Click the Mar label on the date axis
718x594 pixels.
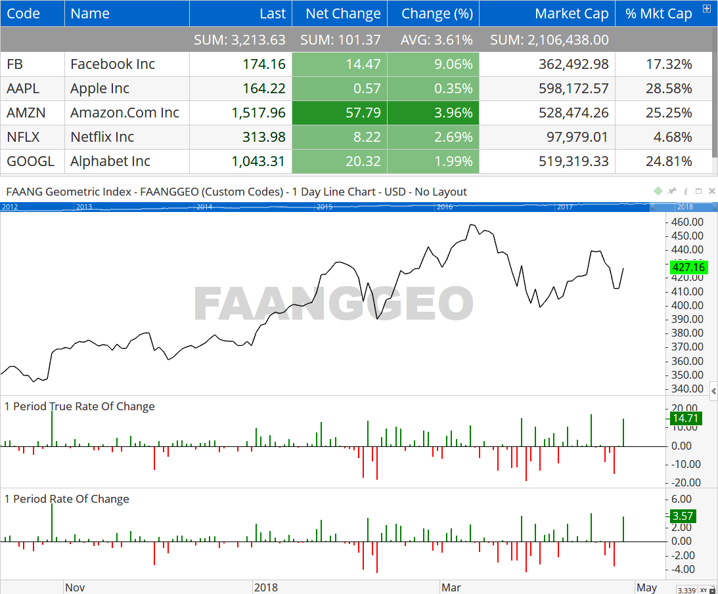(451, 587)
